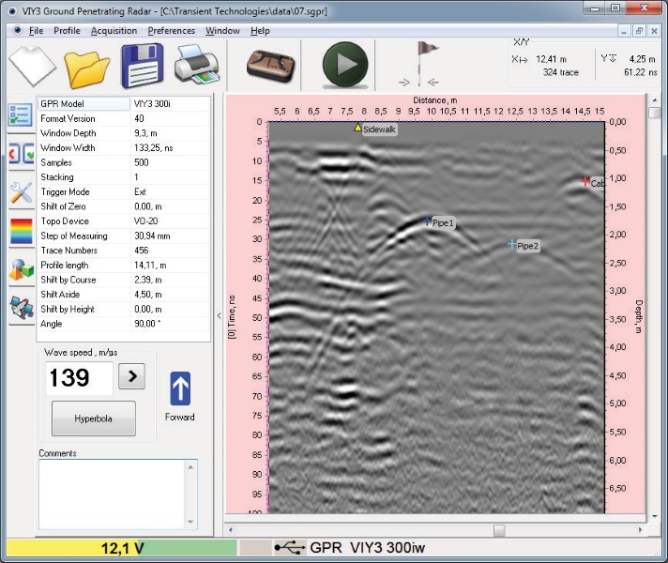Select the red Cab cross marker
This screenshot has height=563, width=668.
(585, 181)
